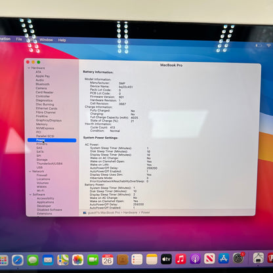Launch Reminders from the Dock
Screen dimensions: 273x273
point(137,259)
